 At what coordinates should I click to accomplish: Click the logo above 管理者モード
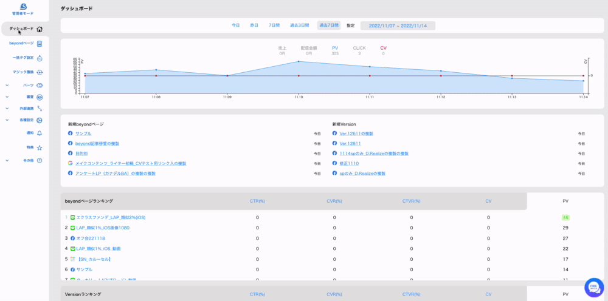coord(23,6)
